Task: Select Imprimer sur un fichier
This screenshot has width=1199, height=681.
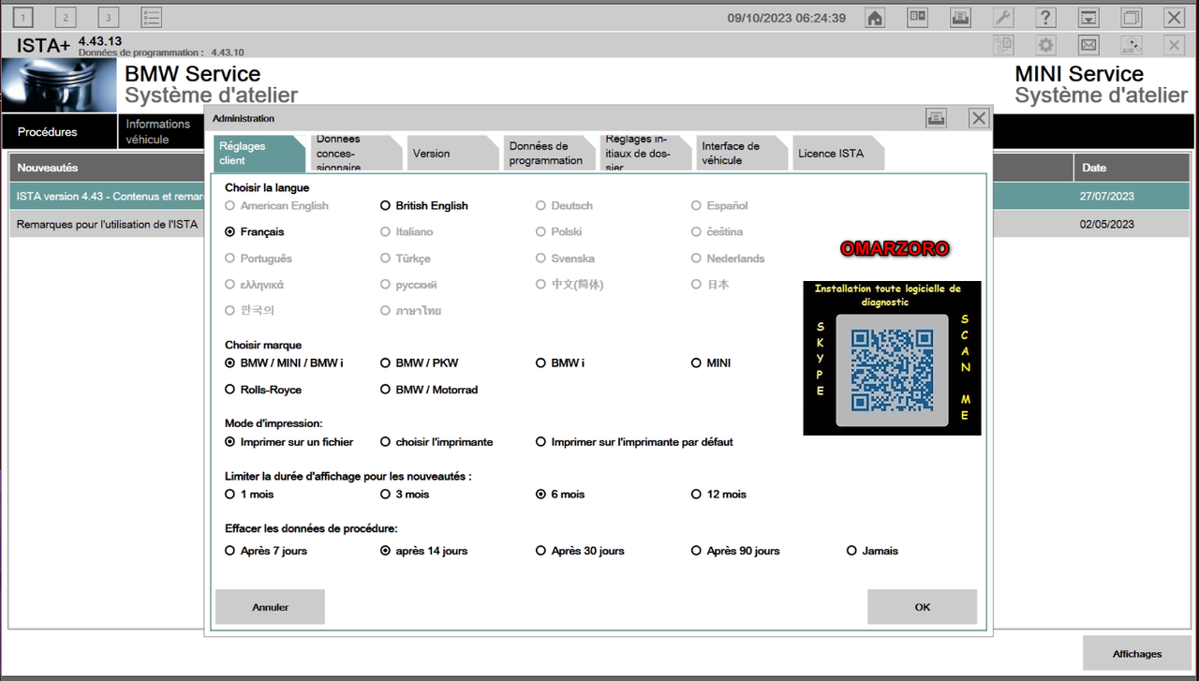Action: tap(289, 441)
